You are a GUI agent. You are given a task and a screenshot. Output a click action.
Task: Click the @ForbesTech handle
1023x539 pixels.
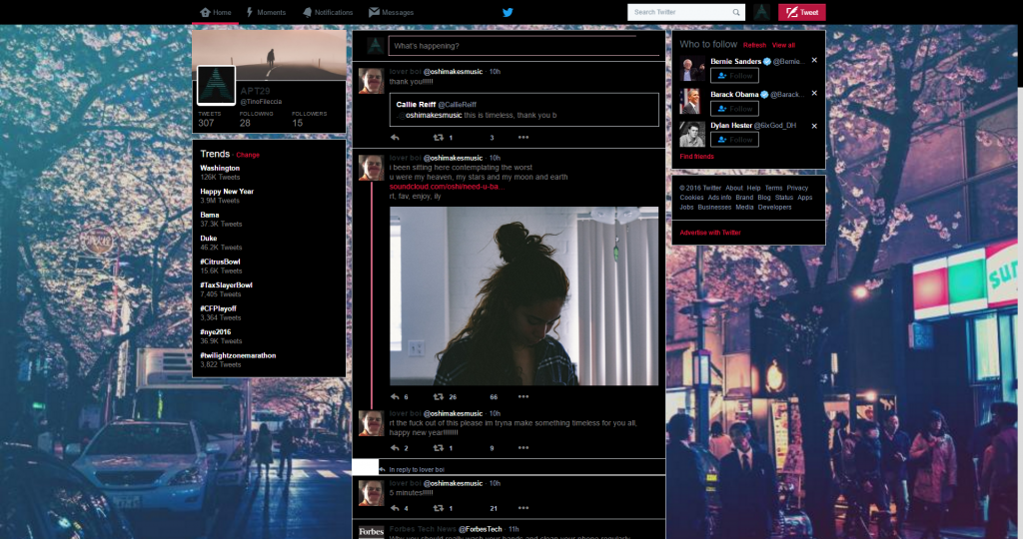(481, 529)
